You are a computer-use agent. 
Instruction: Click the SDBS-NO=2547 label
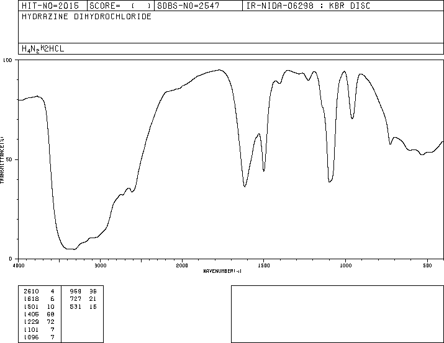click(x=188, y=6)
